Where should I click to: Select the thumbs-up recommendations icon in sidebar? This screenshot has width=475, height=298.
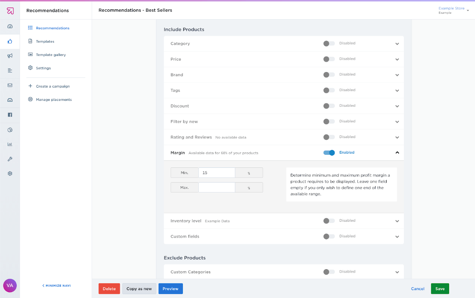[10, 41]
